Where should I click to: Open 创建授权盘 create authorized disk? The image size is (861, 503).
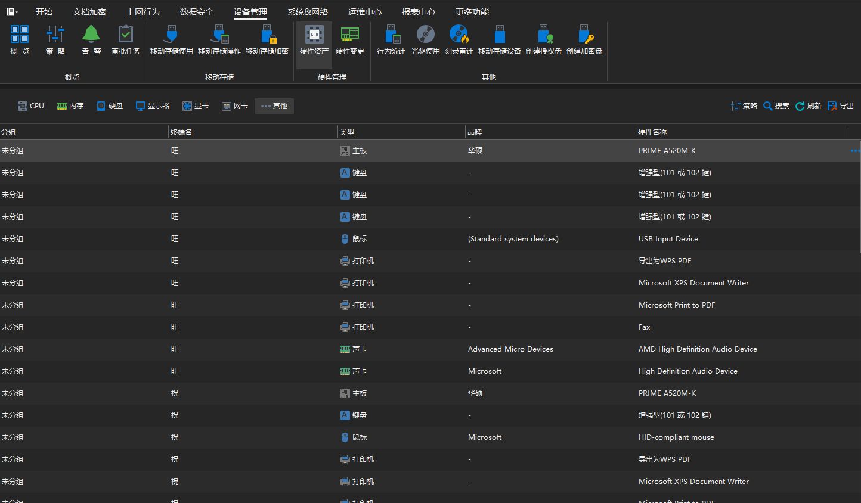point(544,40)
